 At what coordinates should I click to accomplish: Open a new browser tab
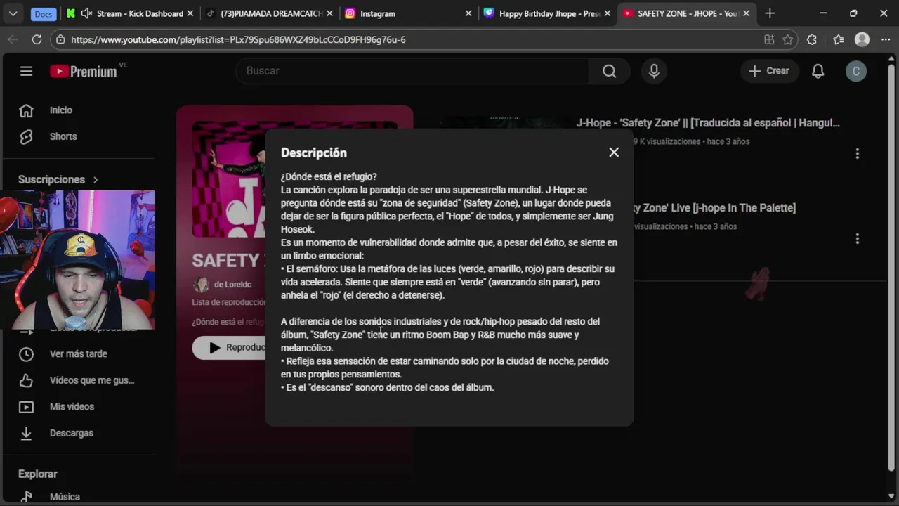pos(770,13)
